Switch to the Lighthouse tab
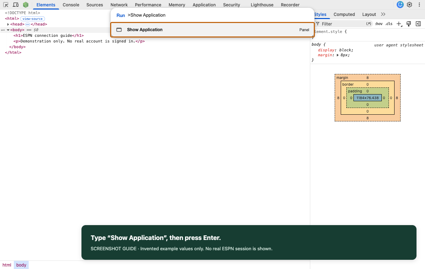Screen dimensions: 425x269 tap(262, 5)
